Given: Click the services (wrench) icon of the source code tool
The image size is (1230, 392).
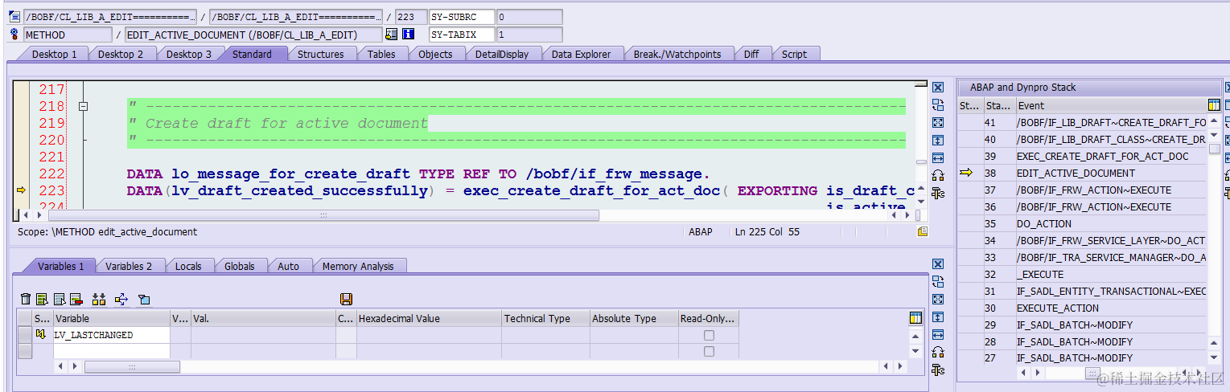Looking at the screenshot, I should [x=938, y=194].
